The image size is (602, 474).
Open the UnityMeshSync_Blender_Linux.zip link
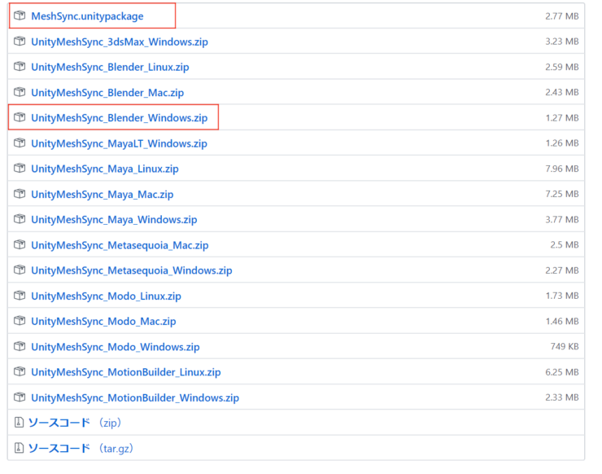tap(110, 67)
